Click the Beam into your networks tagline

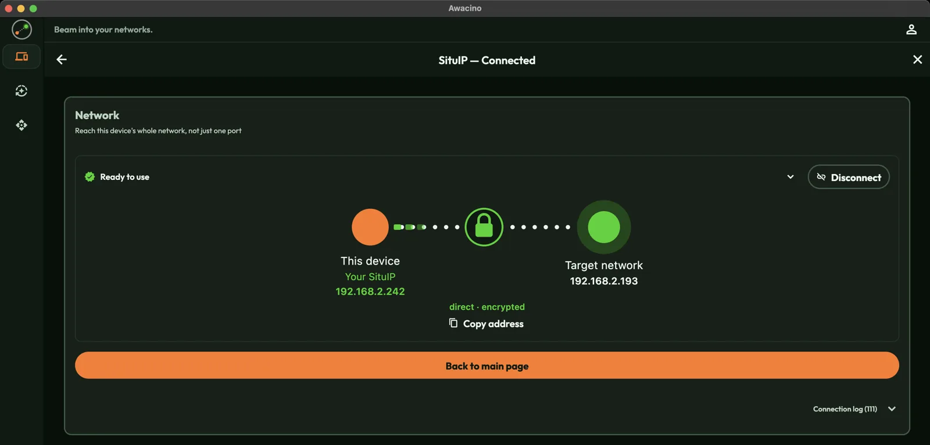point(103,30)
